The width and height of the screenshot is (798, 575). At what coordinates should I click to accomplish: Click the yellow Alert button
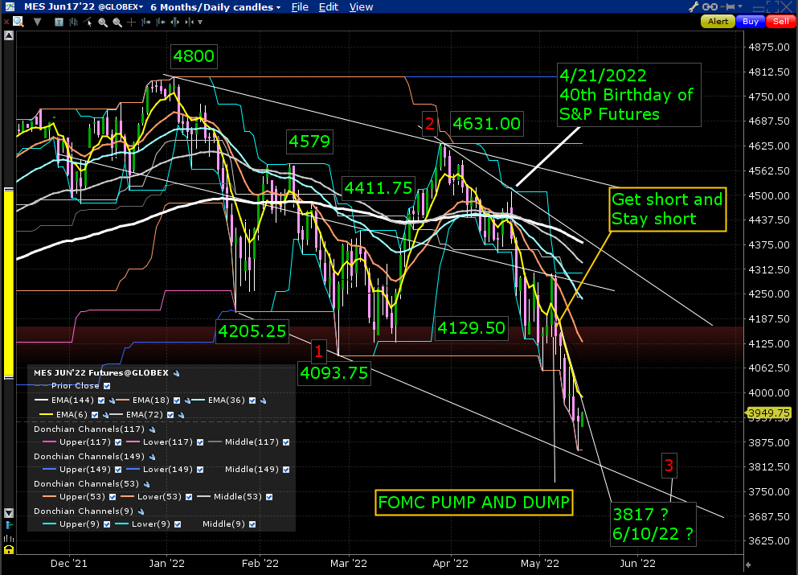point(718,22)
